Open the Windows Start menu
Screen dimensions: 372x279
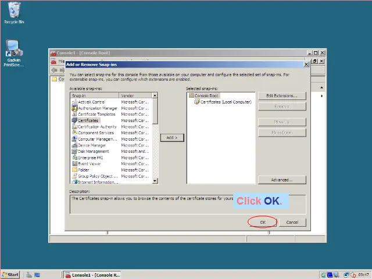[10, 274]
